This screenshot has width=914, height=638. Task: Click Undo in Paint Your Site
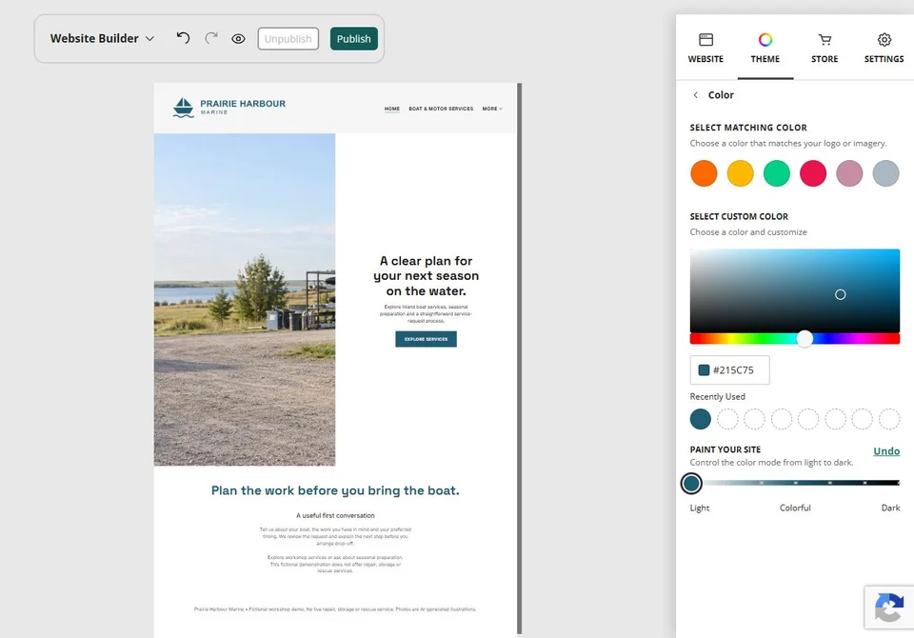click(886, 451)
